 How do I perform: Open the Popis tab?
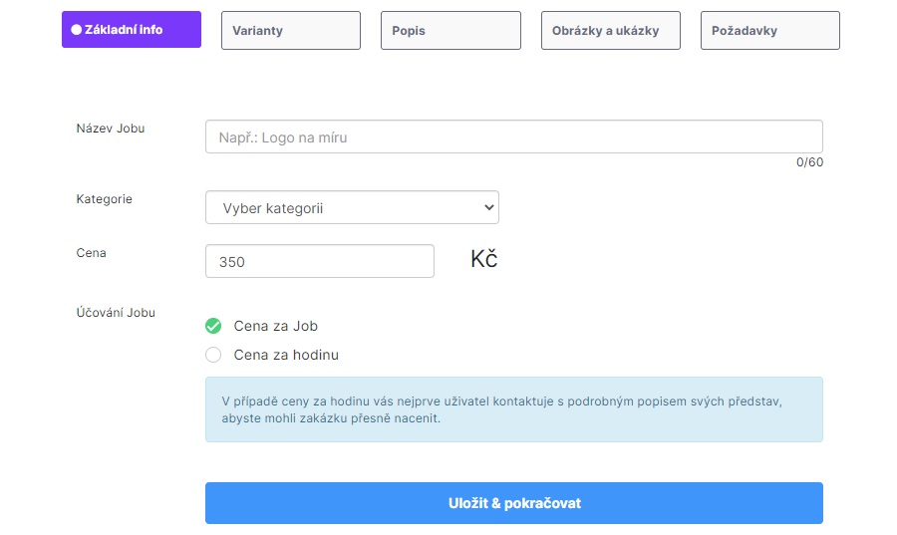click(x=450, y=30)
